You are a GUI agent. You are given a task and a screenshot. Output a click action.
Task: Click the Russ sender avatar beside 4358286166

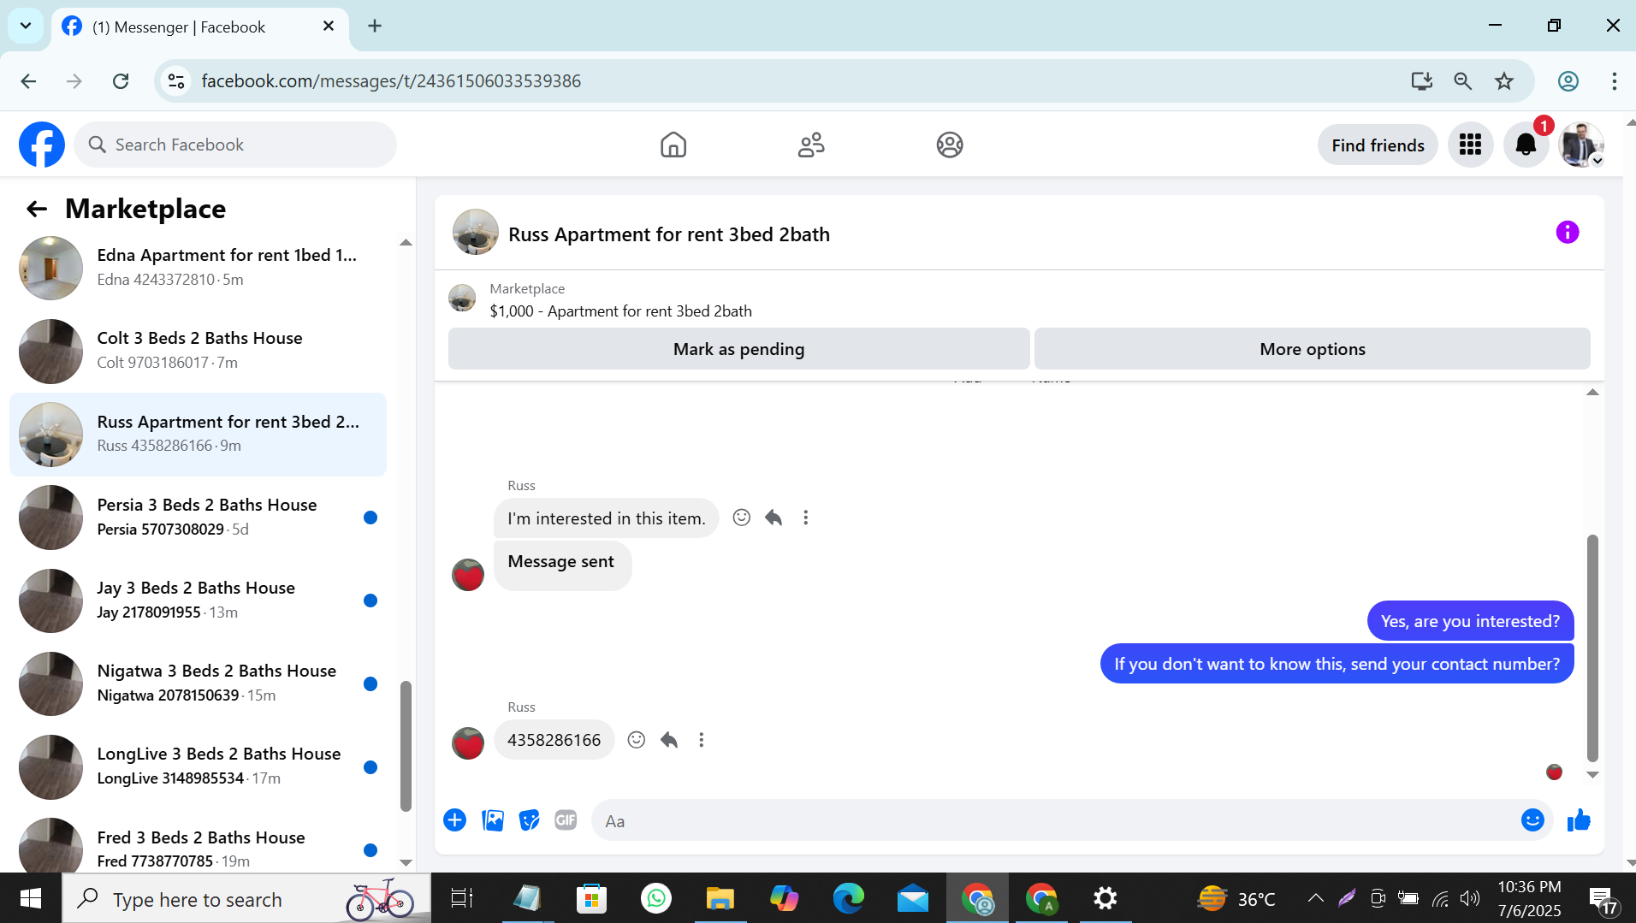point(468,743)
